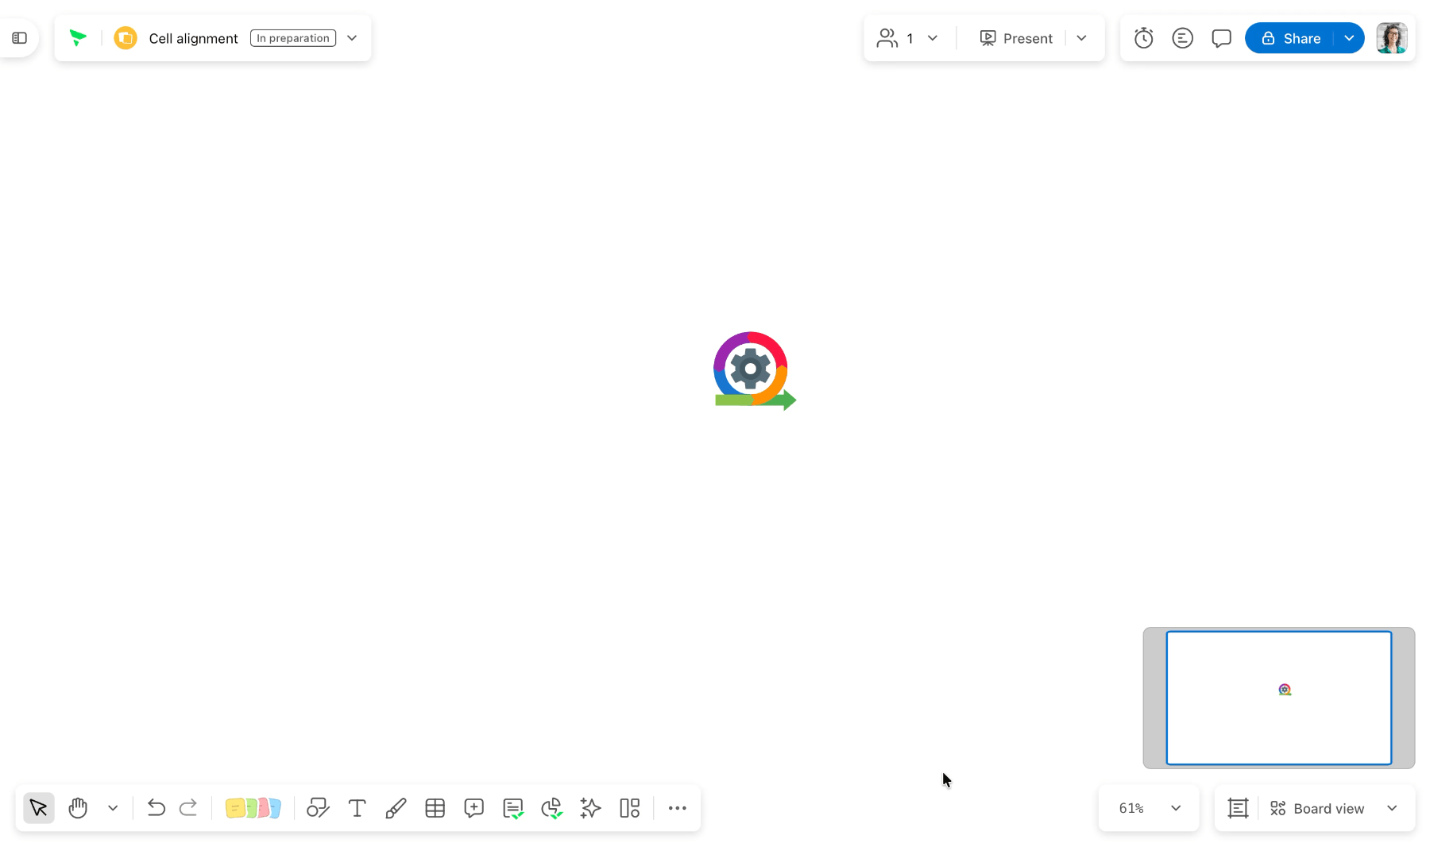1430x847 pixels.
Task: Click the sections frame icon
Action: click(x=1239, y=808)
